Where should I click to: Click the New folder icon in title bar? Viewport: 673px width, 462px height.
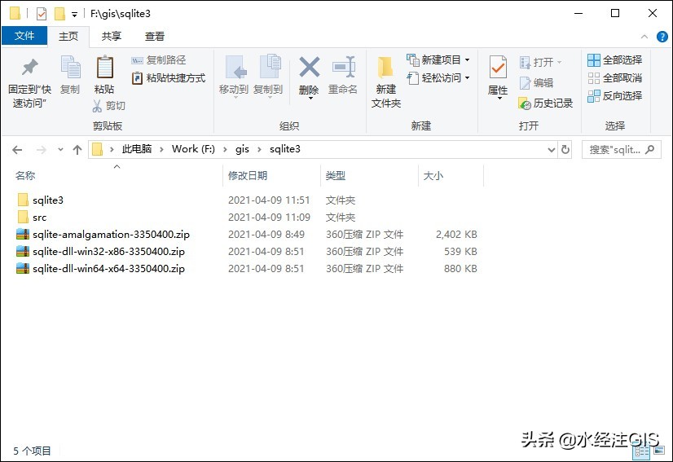(x=59, y=14)
